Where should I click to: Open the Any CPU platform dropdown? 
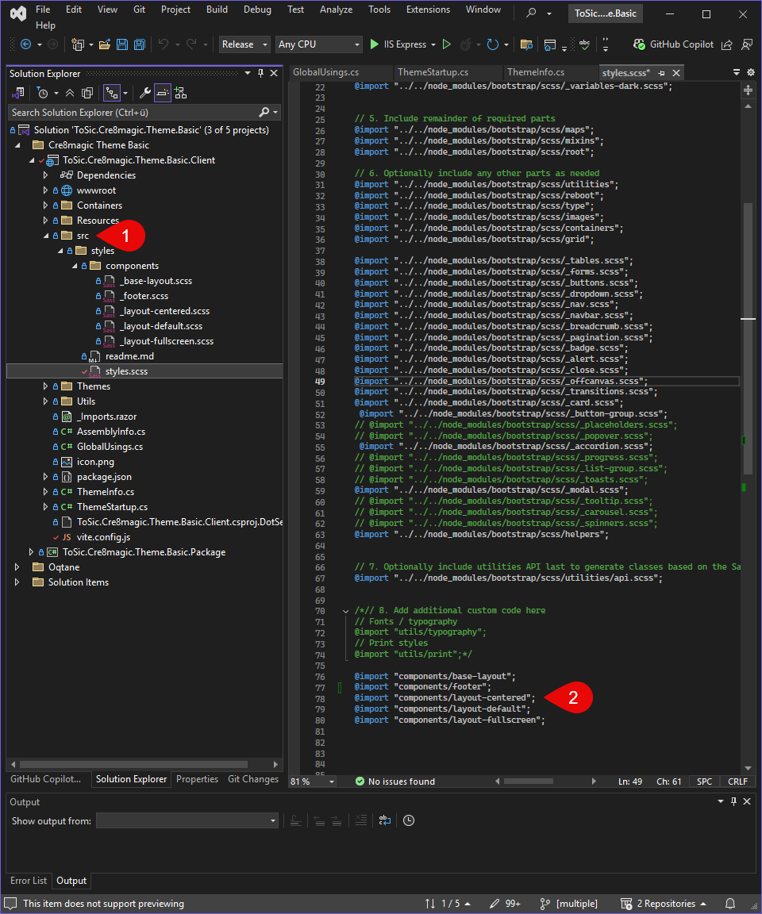pyautogui.click(x=319, y=44)
